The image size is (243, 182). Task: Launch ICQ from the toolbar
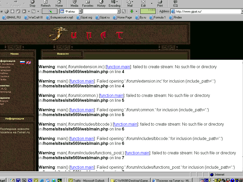coord(175,4)
